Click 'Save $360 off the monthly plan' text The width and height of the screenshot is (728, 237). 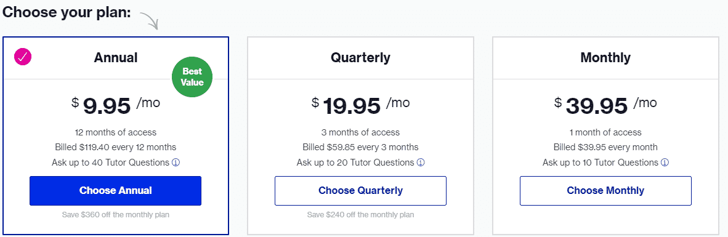[116, 215]
